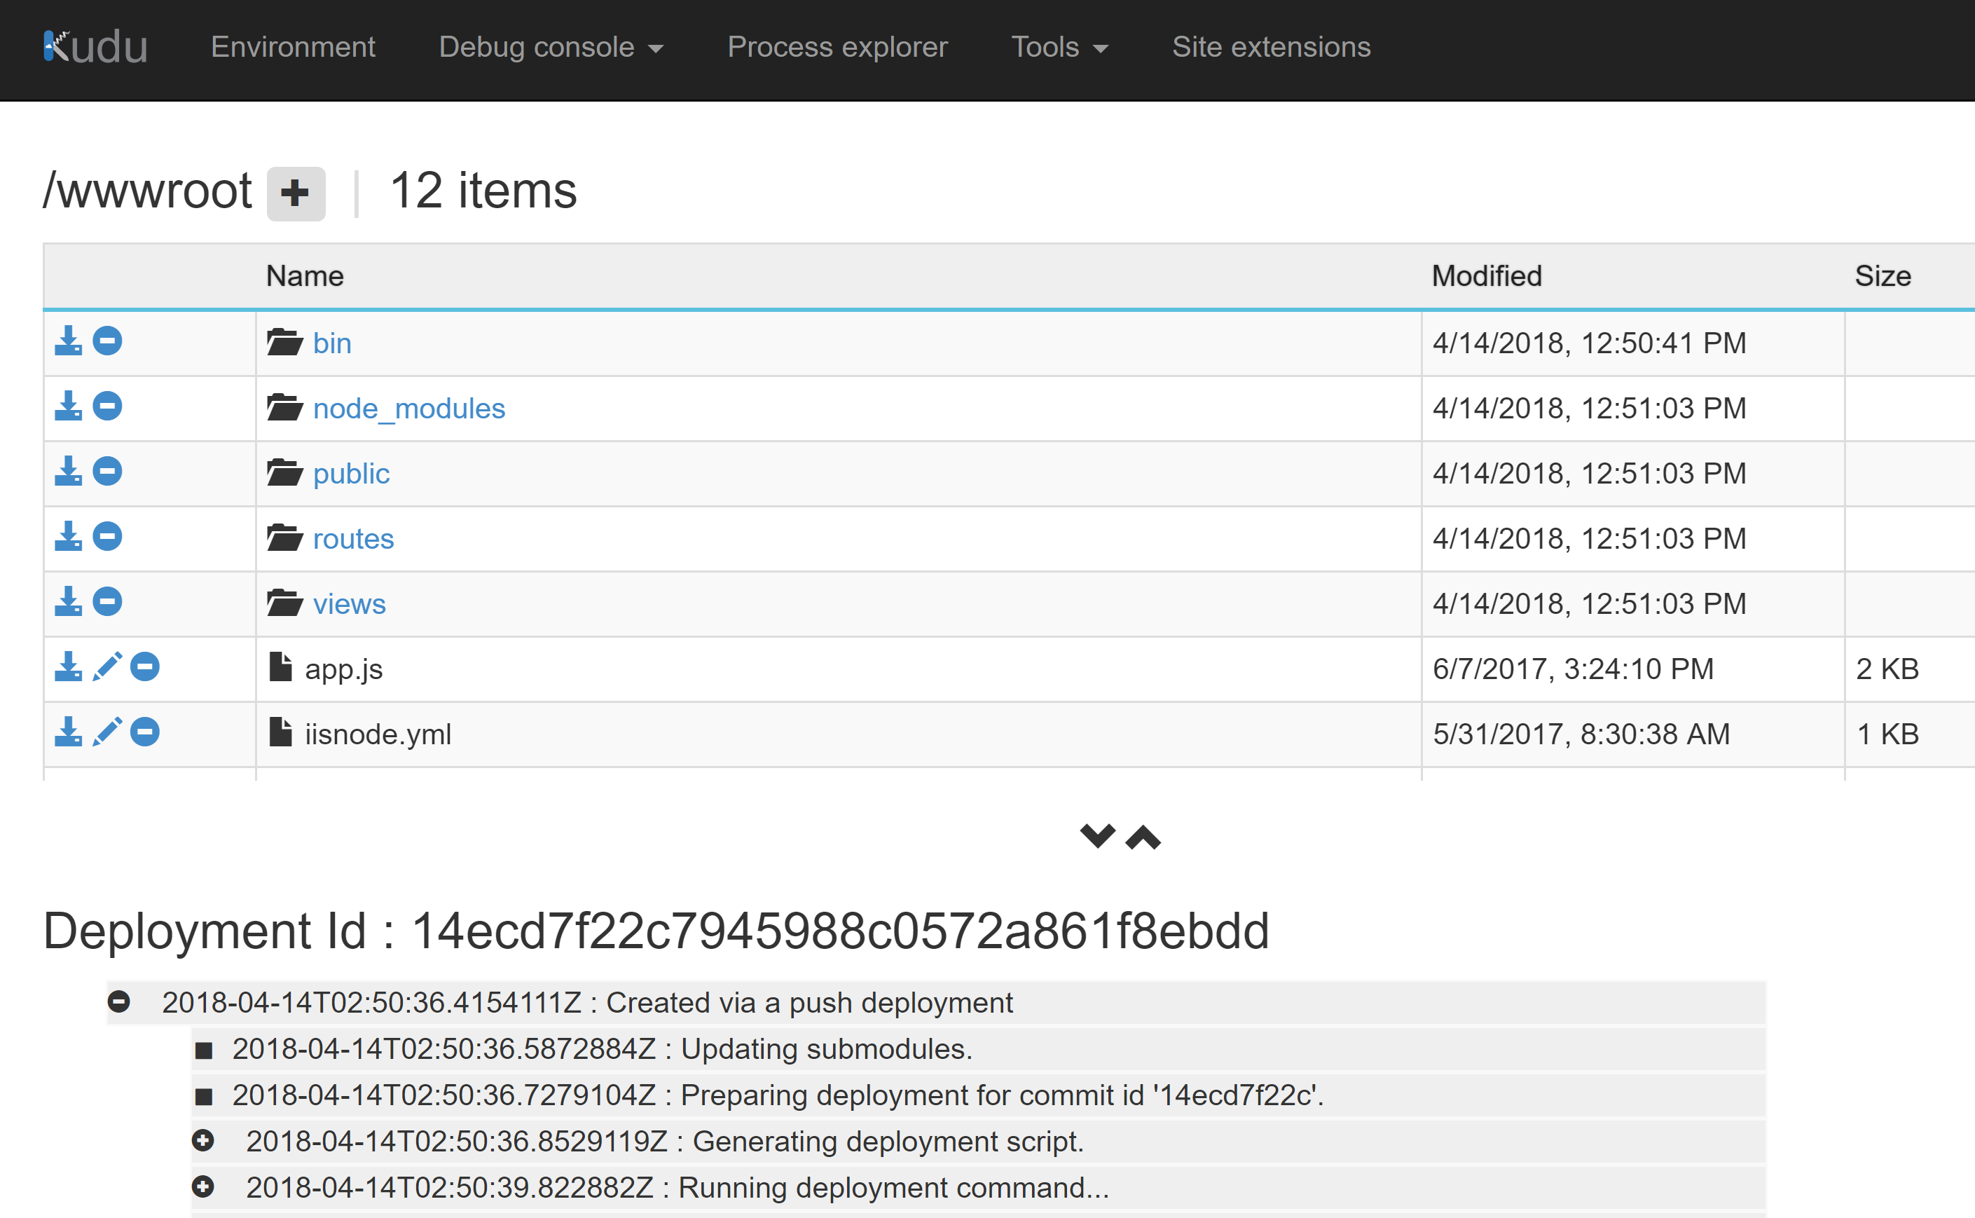Expand the 'Generating deployment script' log entry
The image size is (1975, 1218).
[204, 1141]
